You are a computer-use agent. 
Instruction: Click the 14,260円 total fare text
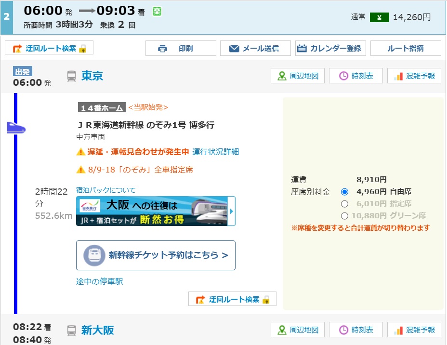coord(412,17)
